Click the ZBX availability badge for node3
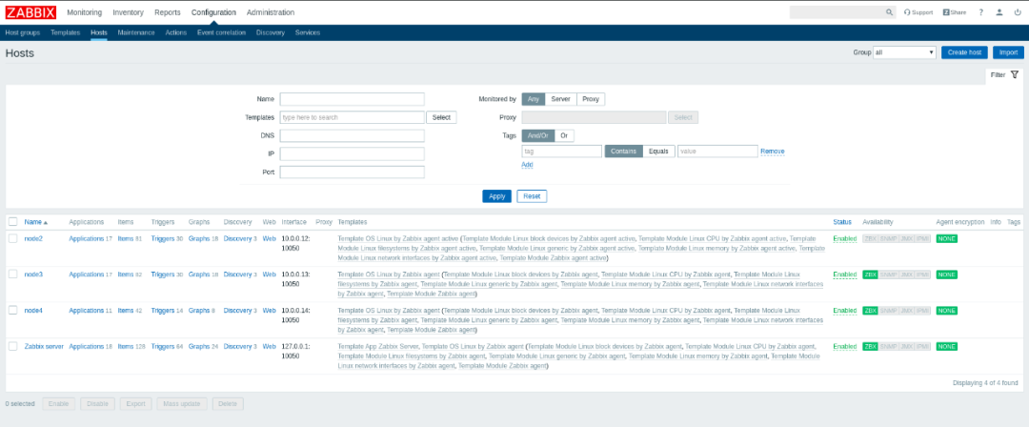This screenshot has height=427, width=1029. coord(870,274)
